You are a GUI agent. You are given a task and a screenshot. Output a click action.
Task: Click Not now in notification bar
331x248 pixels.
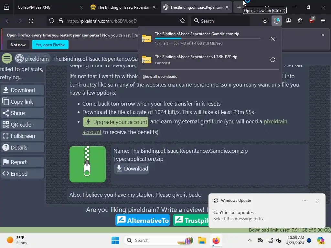coord(18,45)
